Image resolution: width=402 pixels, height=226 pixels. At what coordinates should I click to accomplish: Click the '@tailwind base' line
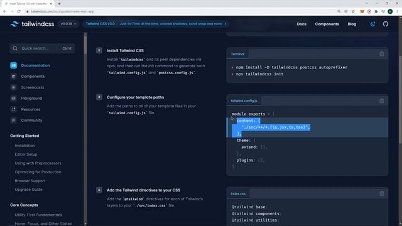249,207
